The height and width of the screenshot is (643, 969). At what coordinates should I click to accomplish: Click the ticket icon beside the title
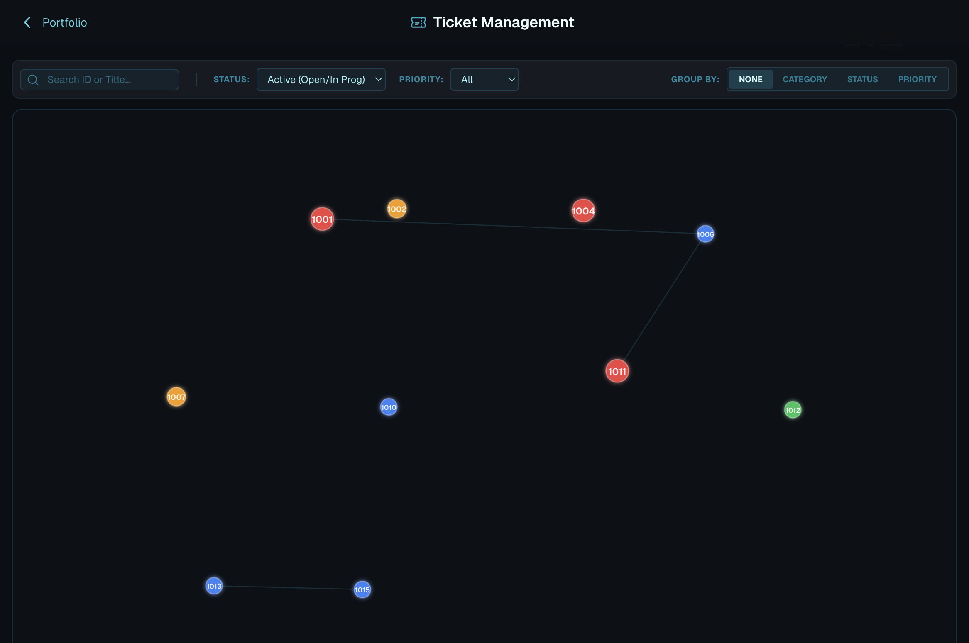point(418,22)
